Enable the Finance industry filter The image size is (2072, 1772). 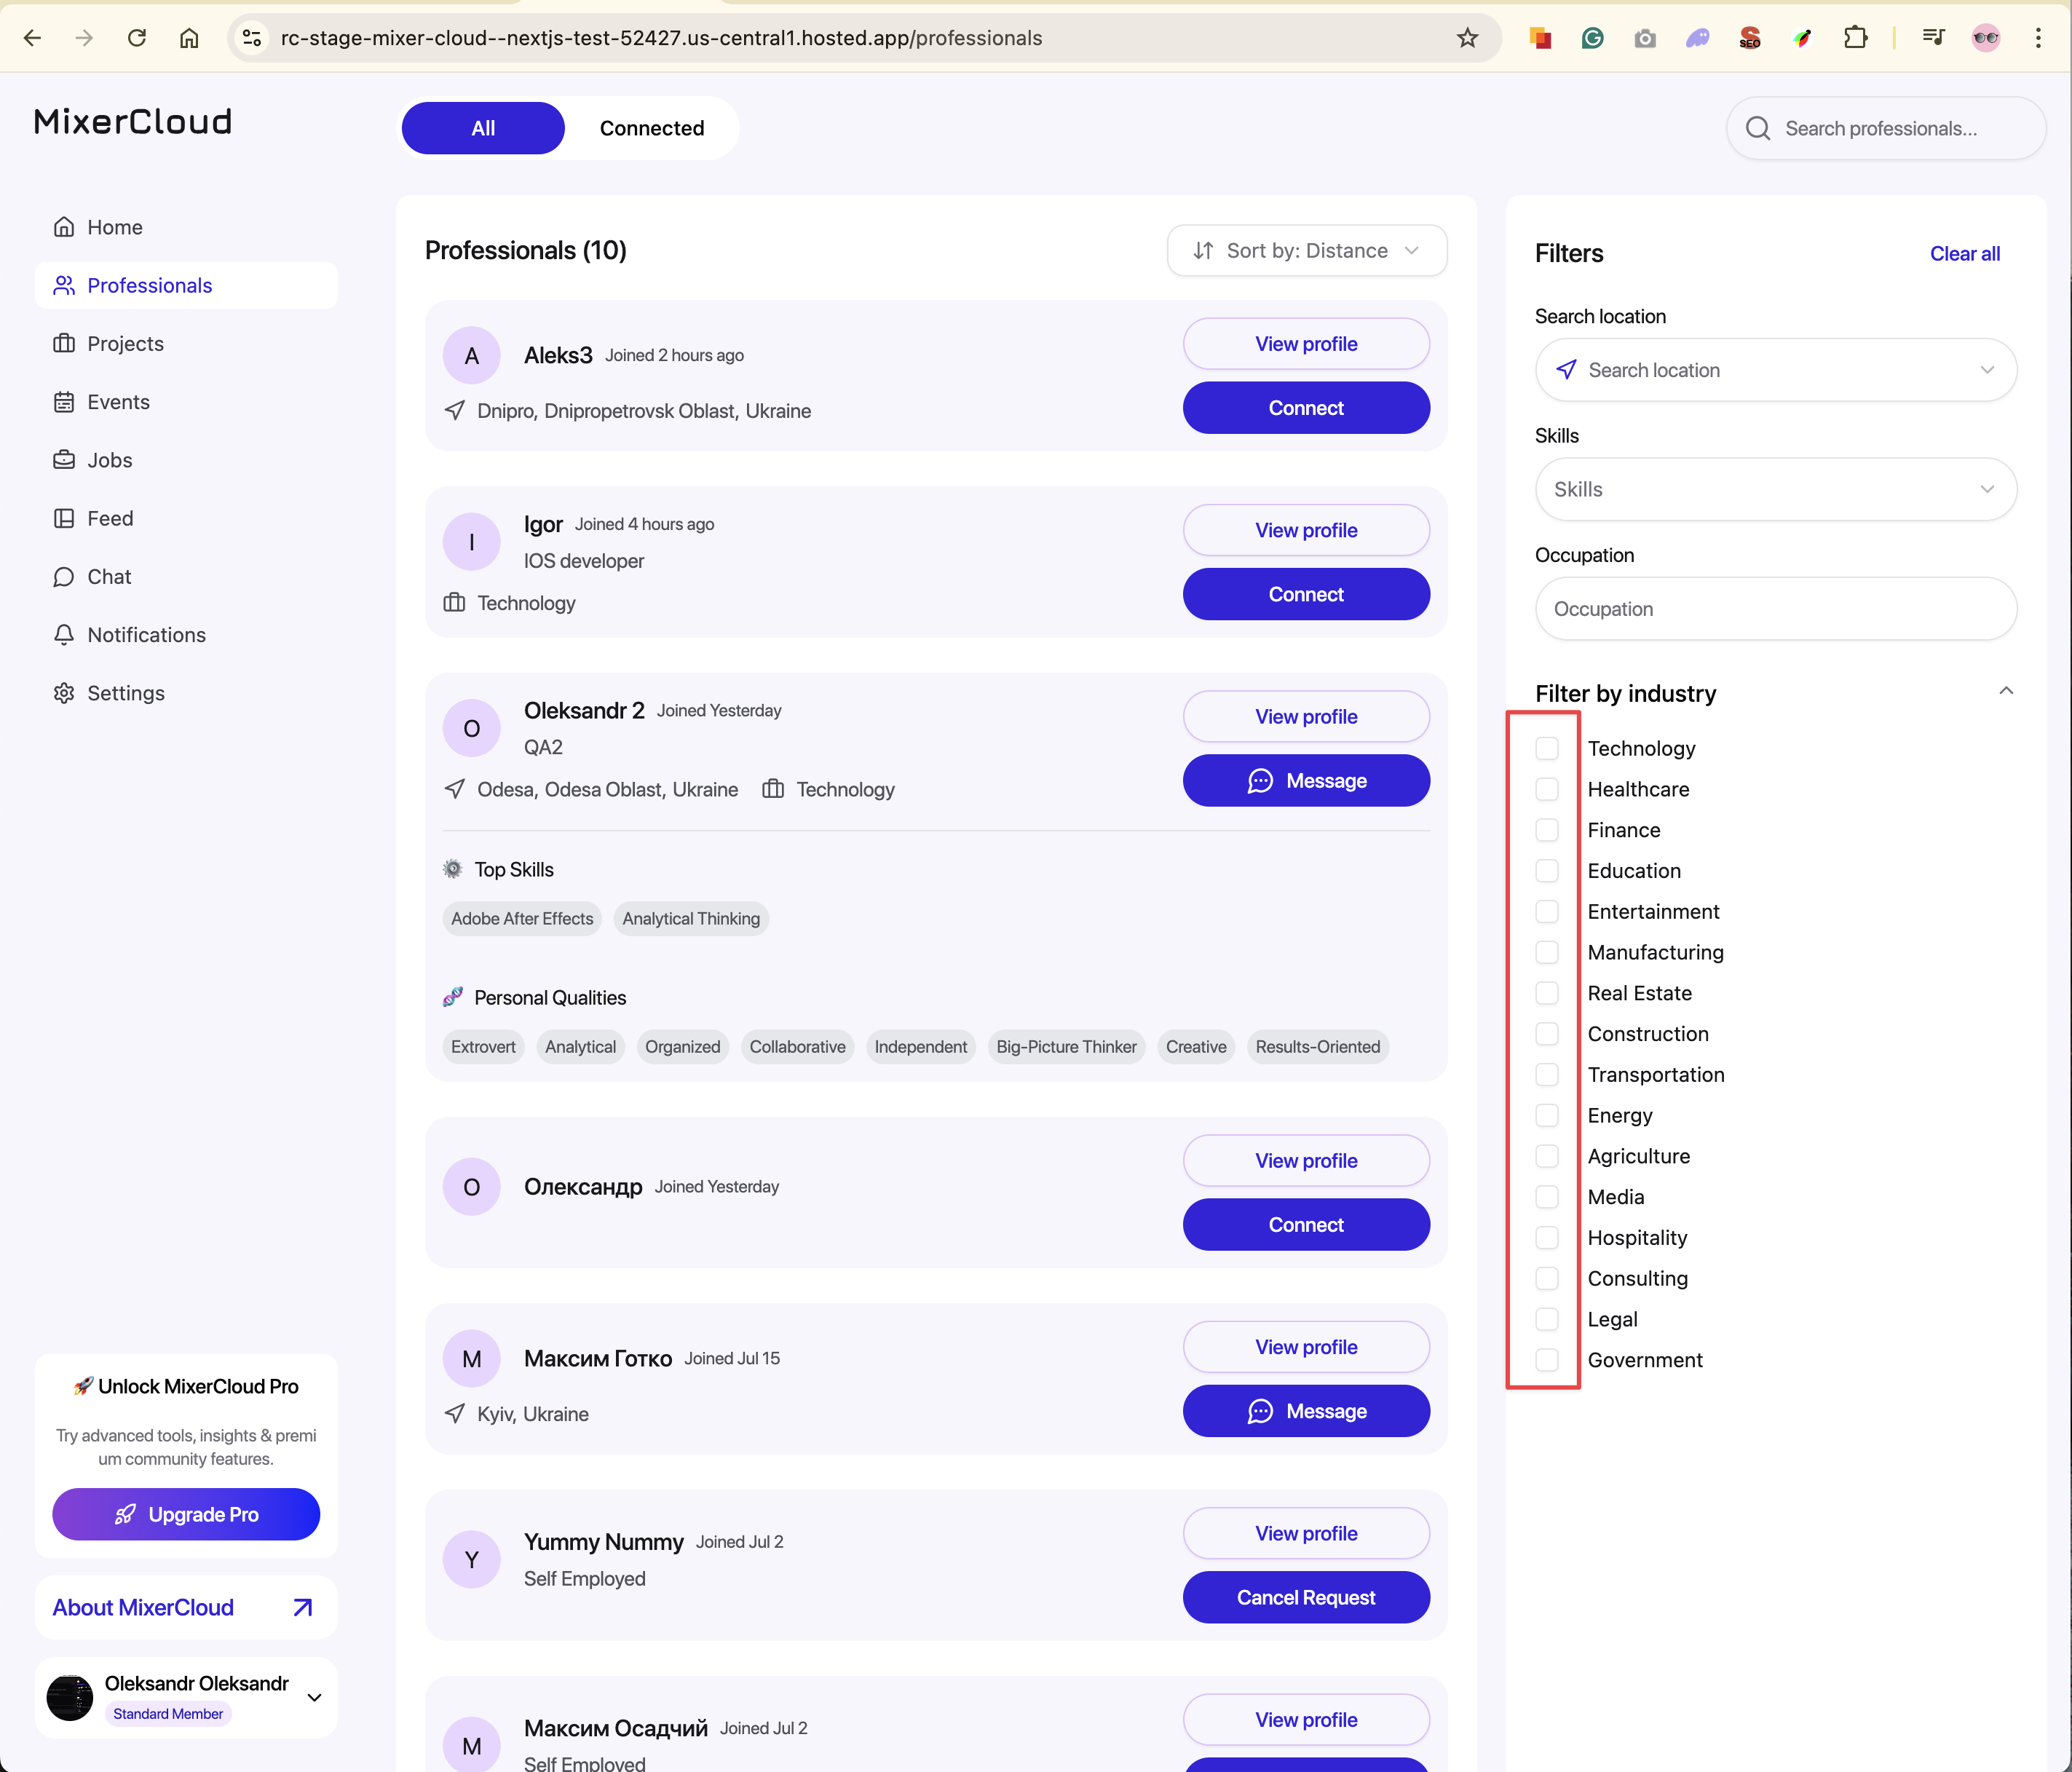(x=1547, y=830)
